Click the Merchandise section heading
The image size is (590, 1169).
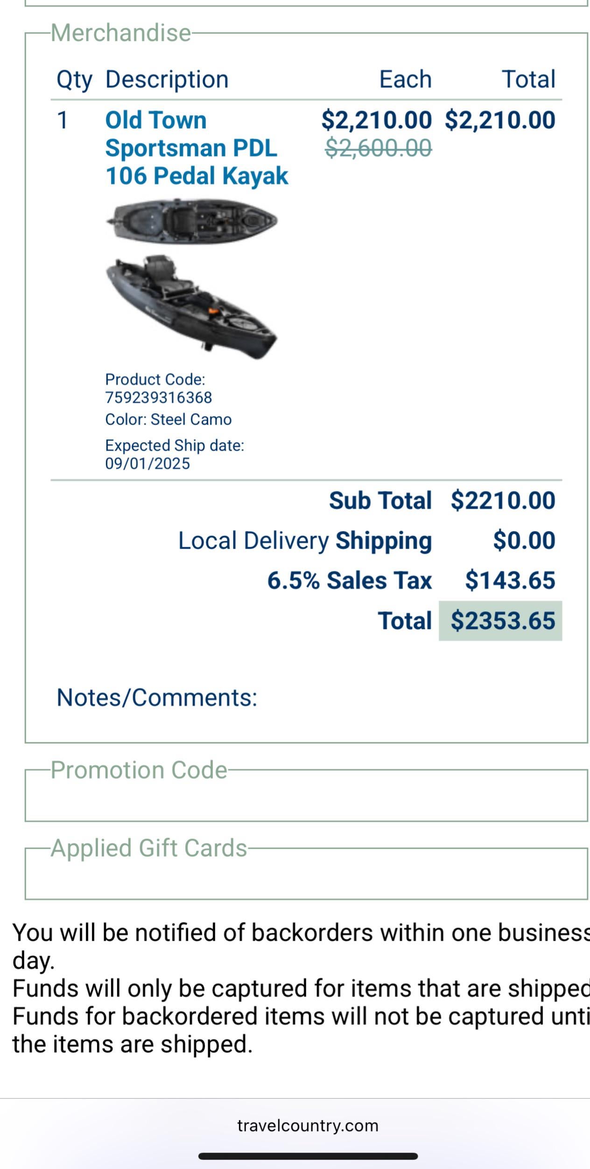(x=121, y=33)
